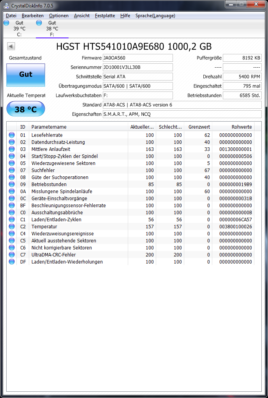
Task: Click the status orb for Nicht korrigierbare Sektoren
Action: 12,247
